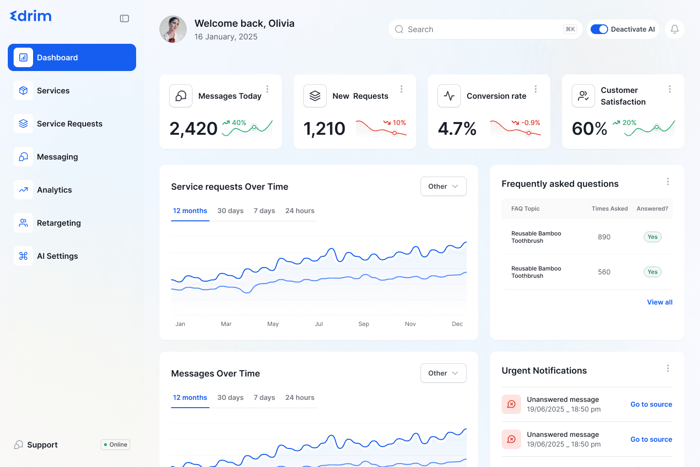Click the AI Settings command icon
This screenshot has width=700, height=467.
(23, 256)
